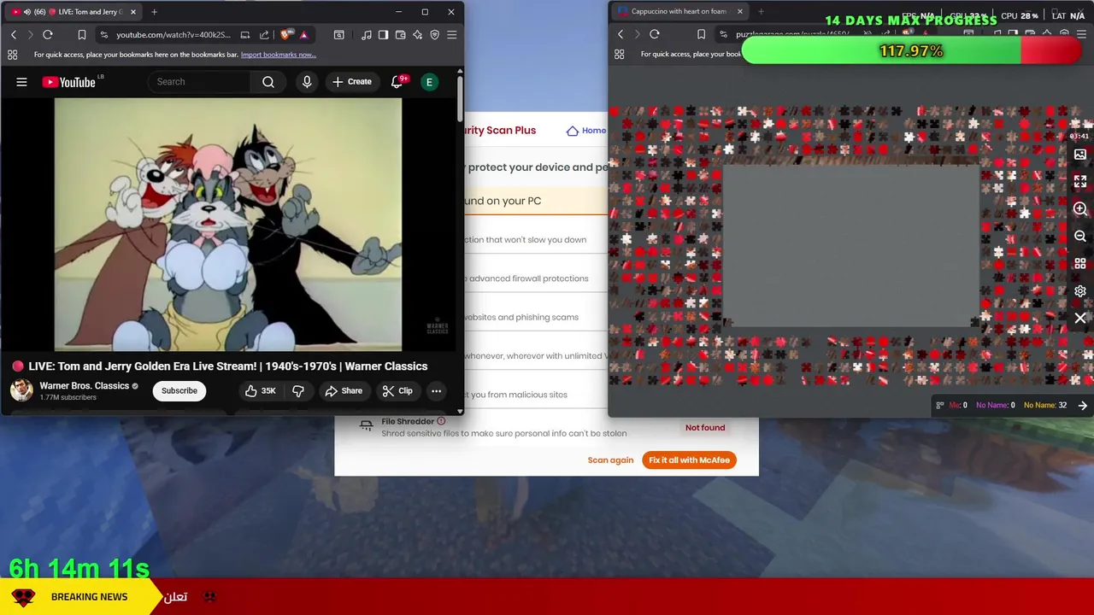
Task: Go to the YouTube home logo
Action: pos(68,82)
